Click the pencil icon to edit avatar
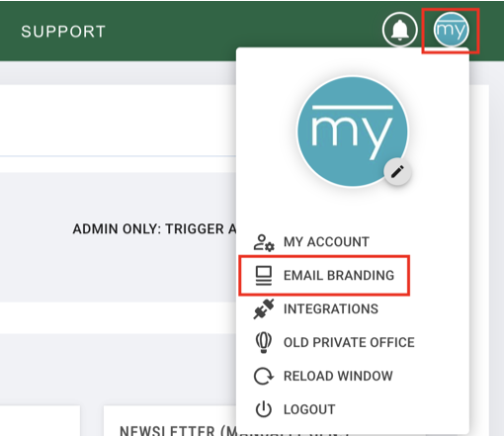 pos(397,172)
